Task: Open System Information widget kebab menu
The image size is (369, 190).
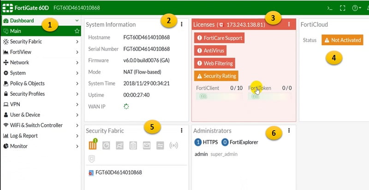Action: tap(181, 24)
